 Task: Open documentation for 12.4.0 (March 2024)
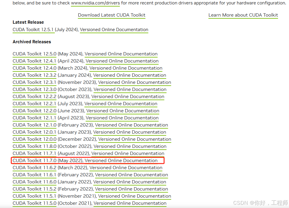coord(126,68)
